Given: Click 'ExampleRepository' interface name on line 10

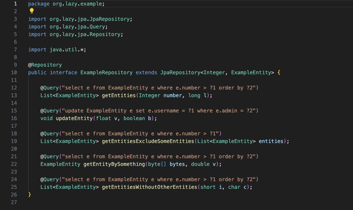Looking at the screenshot, I should (106, 73).
